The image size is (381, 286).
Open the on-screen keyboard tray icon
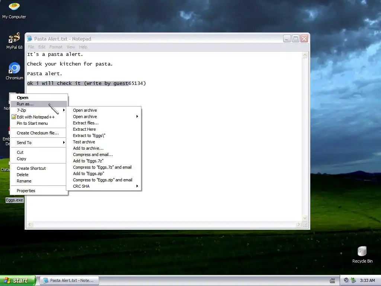333,281
